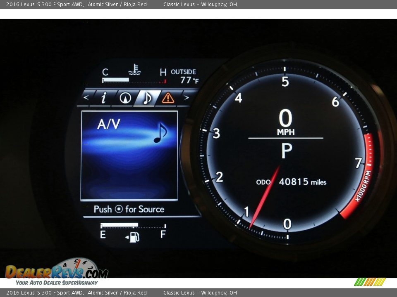Click the engine coolant temperature icon
This screenshot has width=397, height=297.
pos(134,70)
